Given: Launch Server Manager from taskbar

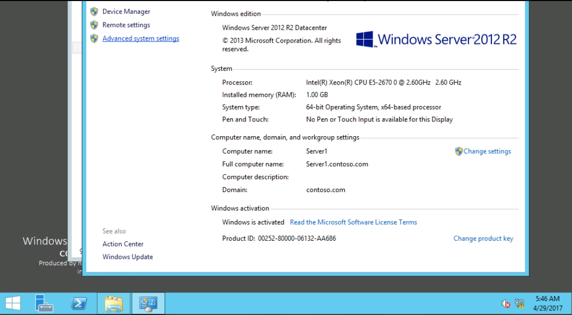Looking at the screenshot, I should pyautogui.click(x=45, y=303).
